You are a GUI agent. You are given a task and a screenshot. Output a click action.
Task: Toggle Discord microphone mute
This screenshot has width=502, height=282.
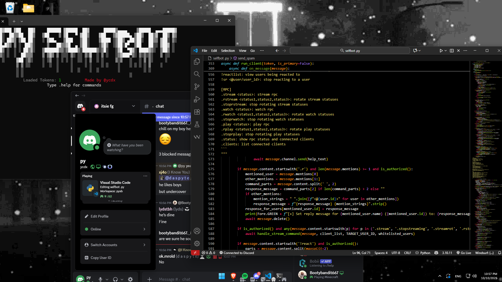pos(100,279)
